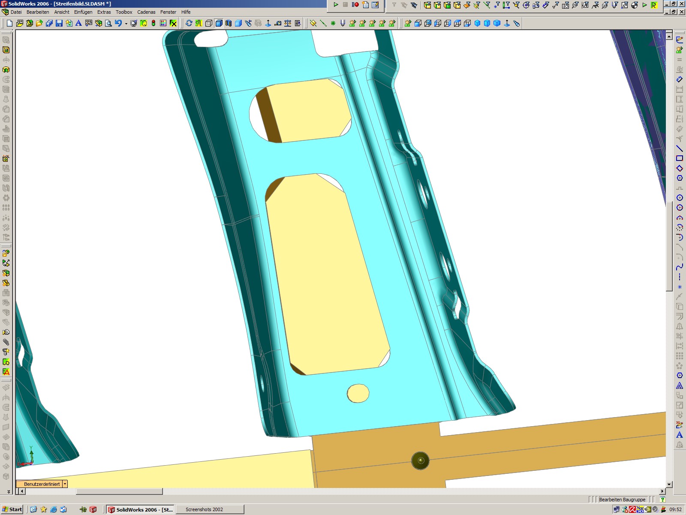
Task: Click the Mass Properties balance scale icon
Action: [x=288, y=23]
